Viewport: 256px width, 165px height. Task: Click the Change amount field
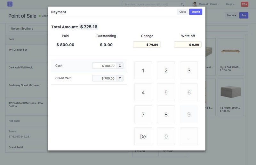click(x=147, y=45)
